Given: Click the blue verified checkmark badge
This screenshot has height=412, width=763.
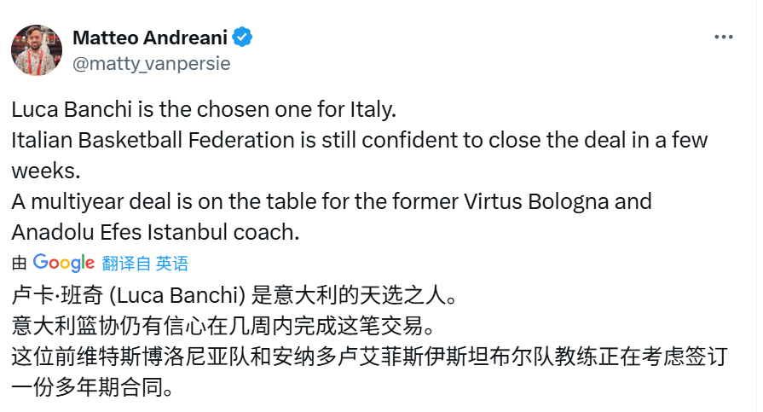Looking at the screenshot, I should pos(243,38).
